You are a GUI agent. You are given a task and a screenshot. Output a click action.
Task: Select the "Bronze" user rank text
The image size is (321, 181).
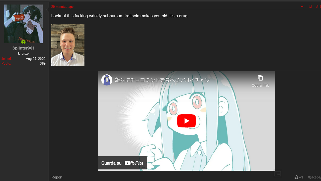[23, 54]
